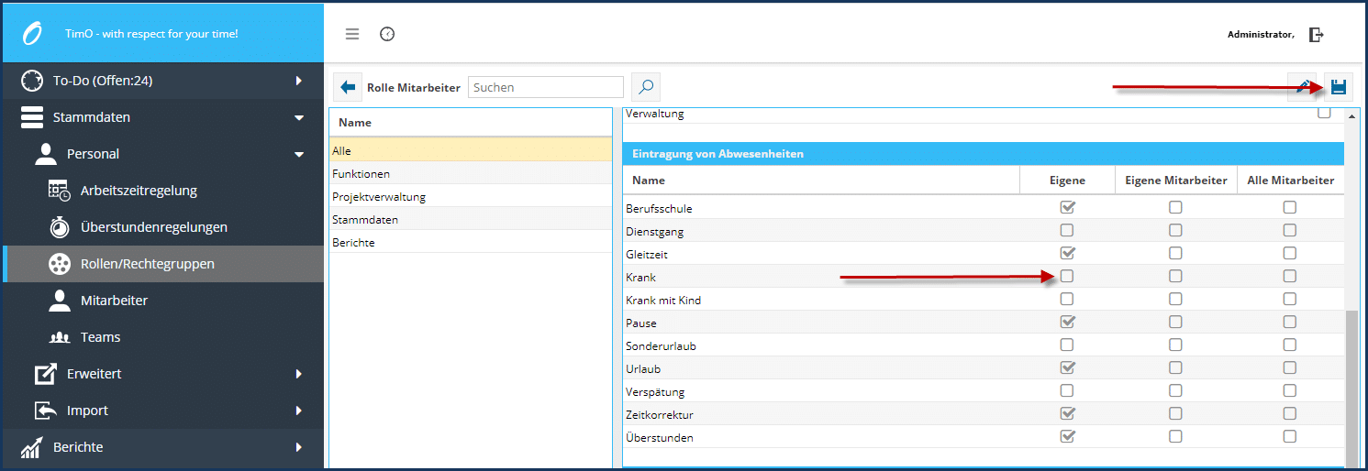The image size is (1368, 471).
Task: Click the Suchen search input field
Action: [x=546, y=87]
